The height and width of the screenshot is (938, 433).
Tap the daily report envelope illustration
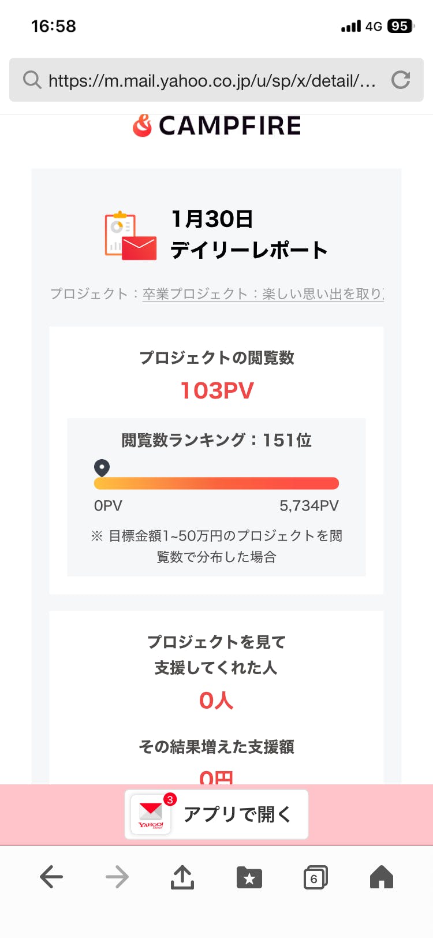click(x=130, y=236)
